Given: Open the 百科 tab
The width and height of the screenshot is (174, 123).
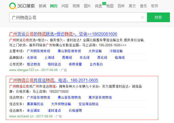Looking at the screenshot, I should [x=121, y=6].
